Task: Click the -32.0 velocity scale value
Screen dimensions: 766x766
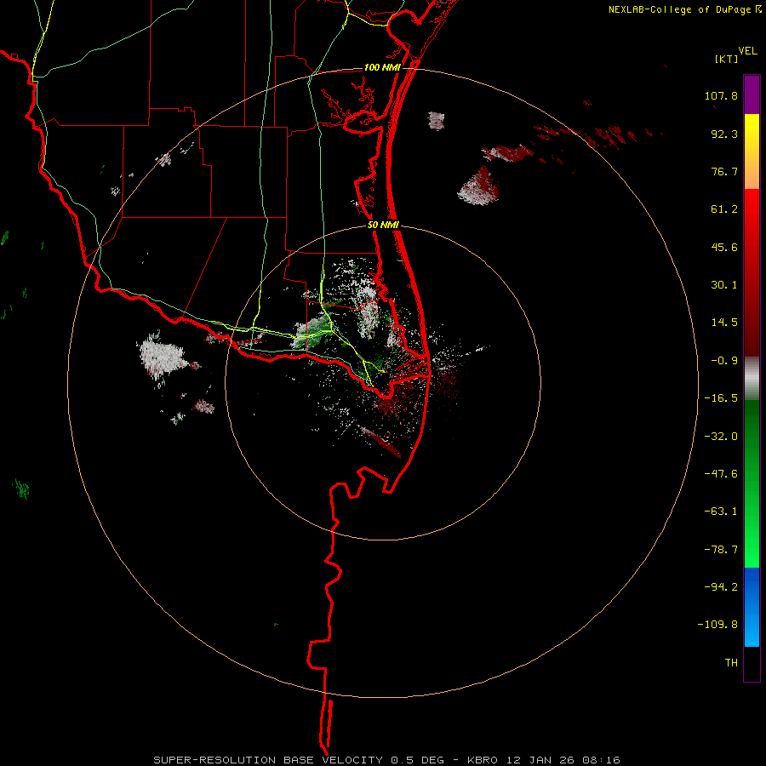Action: coord(721,437)
